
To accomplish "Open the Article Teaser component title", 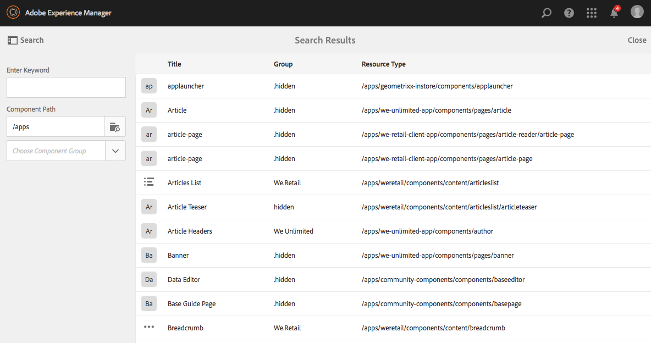I will [187, 207].
